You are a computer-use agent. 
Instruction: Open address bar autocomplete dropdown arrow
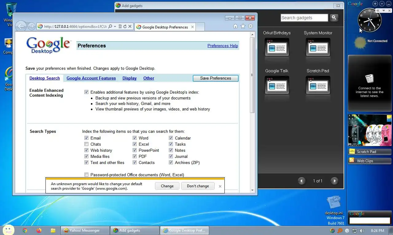[115, 27]
